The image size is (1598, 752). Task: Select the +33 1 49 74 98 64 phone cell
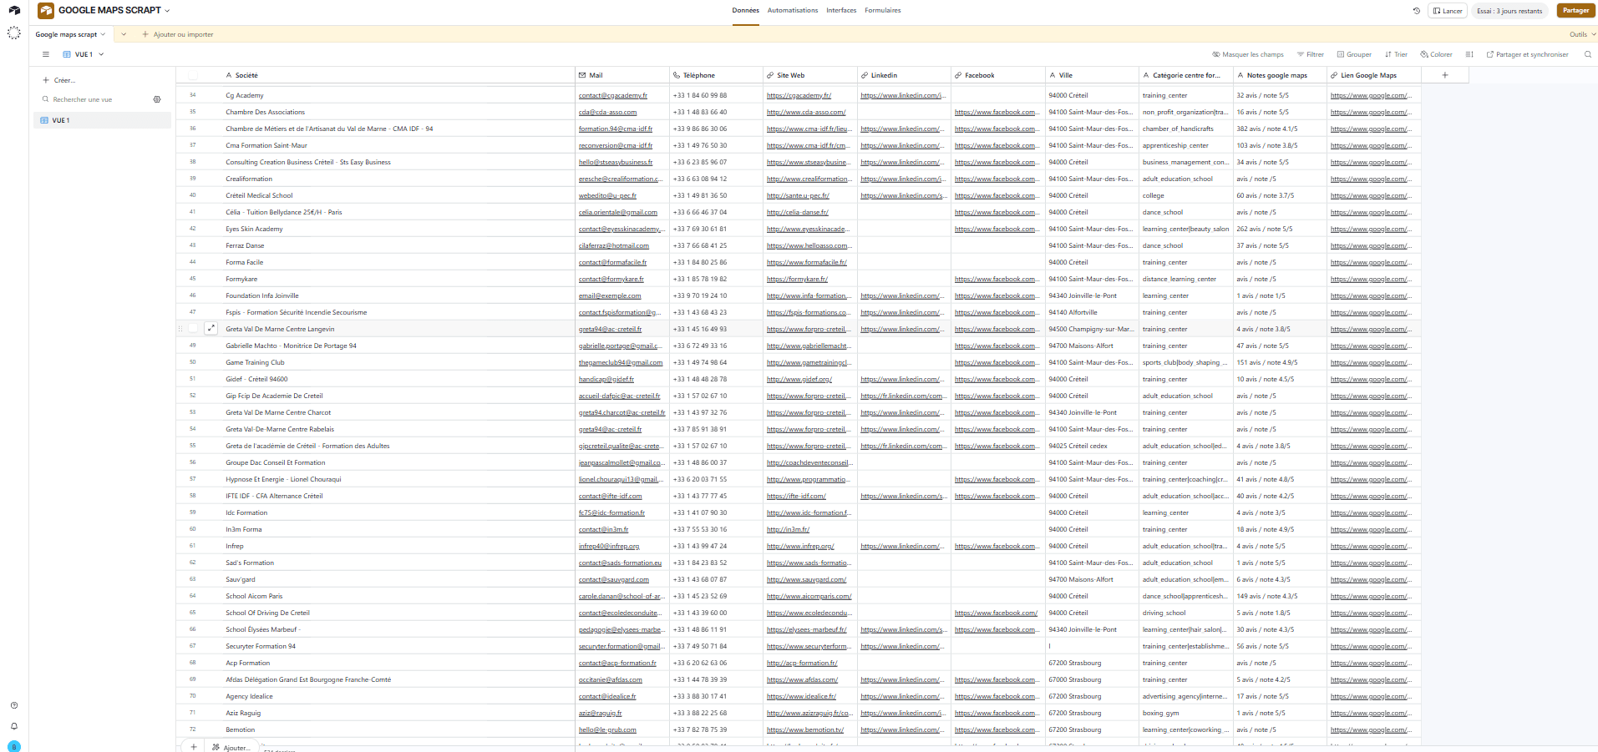point(716,362)
